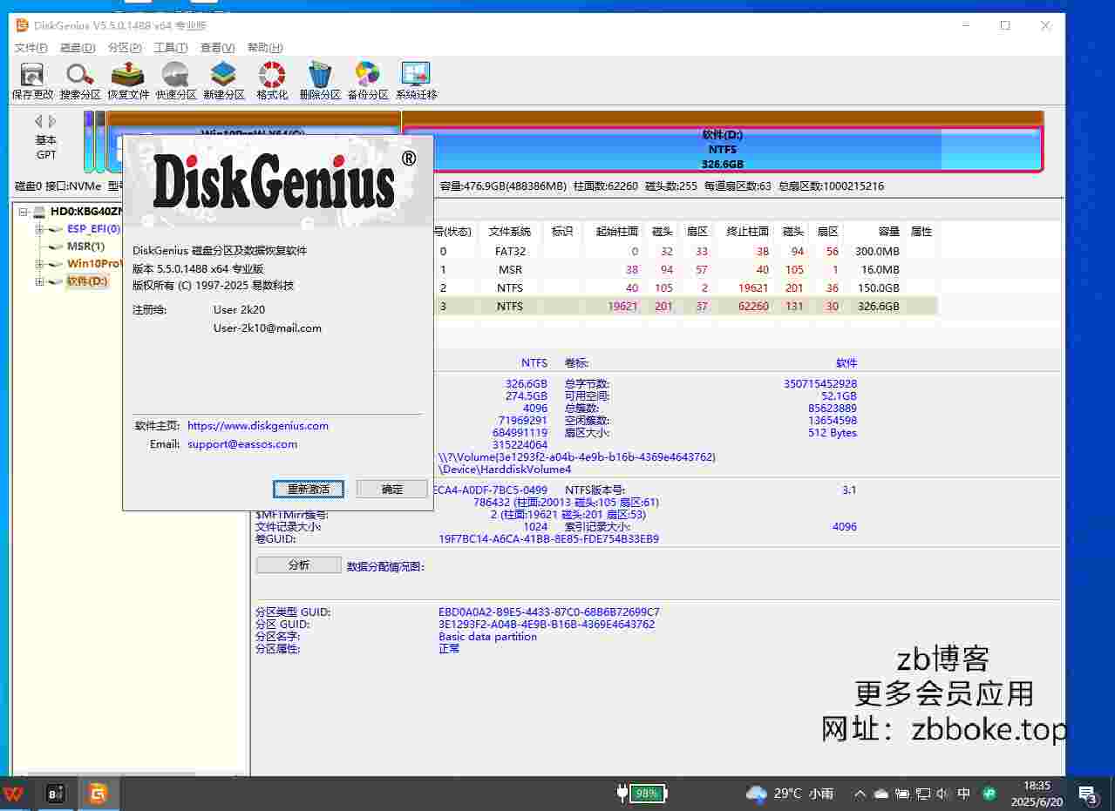Image resolution: width=1115 pixels, height=811 pixels.
Task: Click the 起始柱面 column header
Action: pyautogui.click(x=617, y=232)
